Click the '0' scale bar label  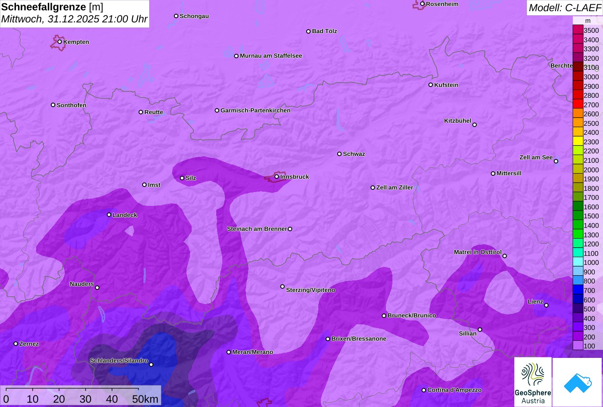click(6, 399)
